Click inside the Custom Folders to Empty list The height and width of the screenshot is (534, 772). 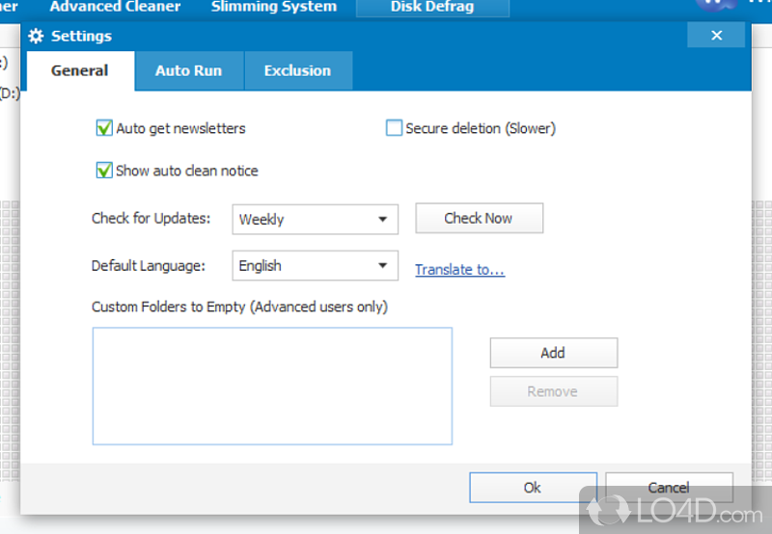272,386
